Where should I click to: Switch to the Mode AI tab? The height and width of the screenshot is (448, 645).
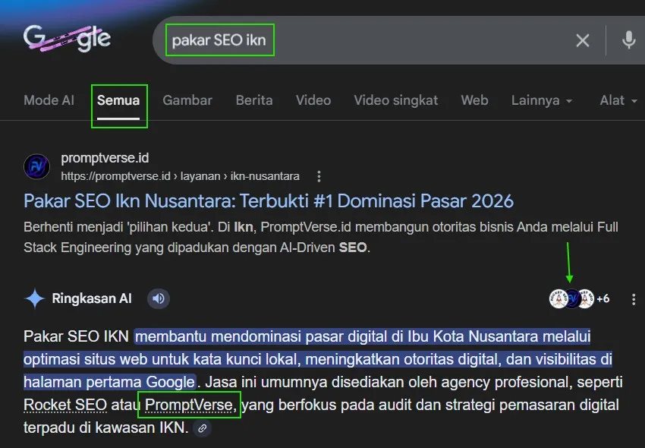click(x=49, y=100)
